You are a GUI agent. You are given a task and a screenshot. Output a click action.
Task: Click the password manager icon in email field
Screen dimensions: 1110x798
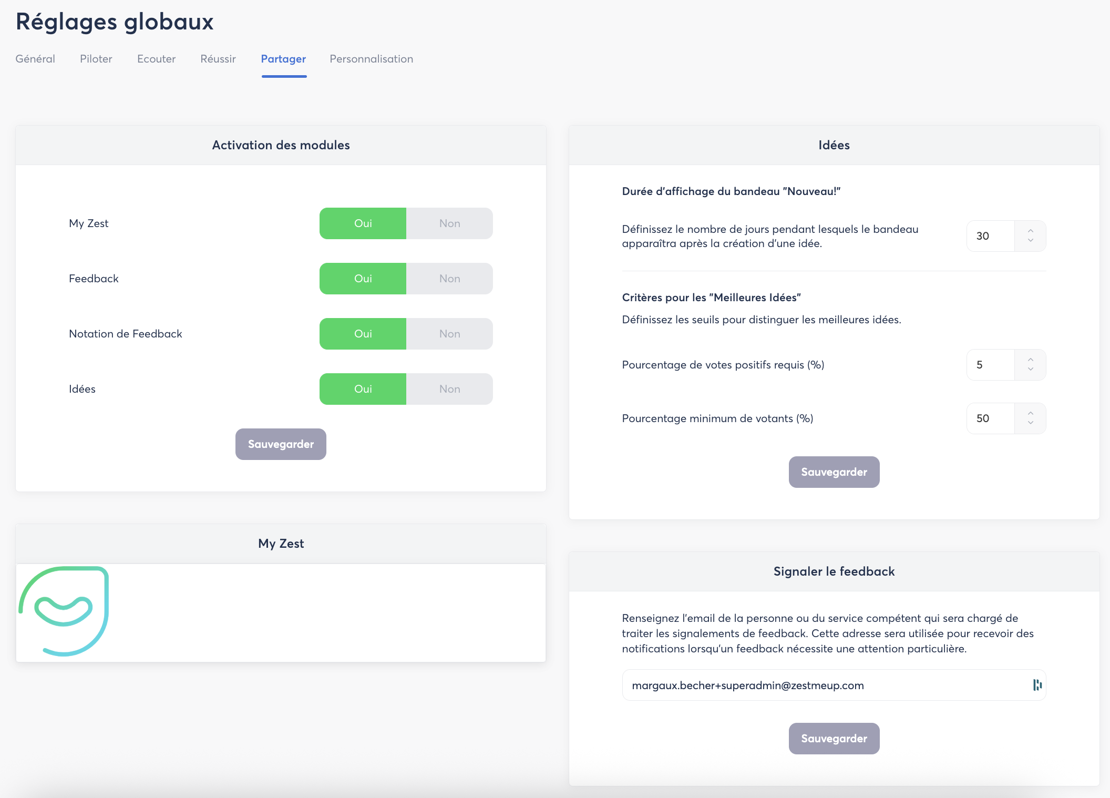pyautogui.click(x=1037, y=685)
